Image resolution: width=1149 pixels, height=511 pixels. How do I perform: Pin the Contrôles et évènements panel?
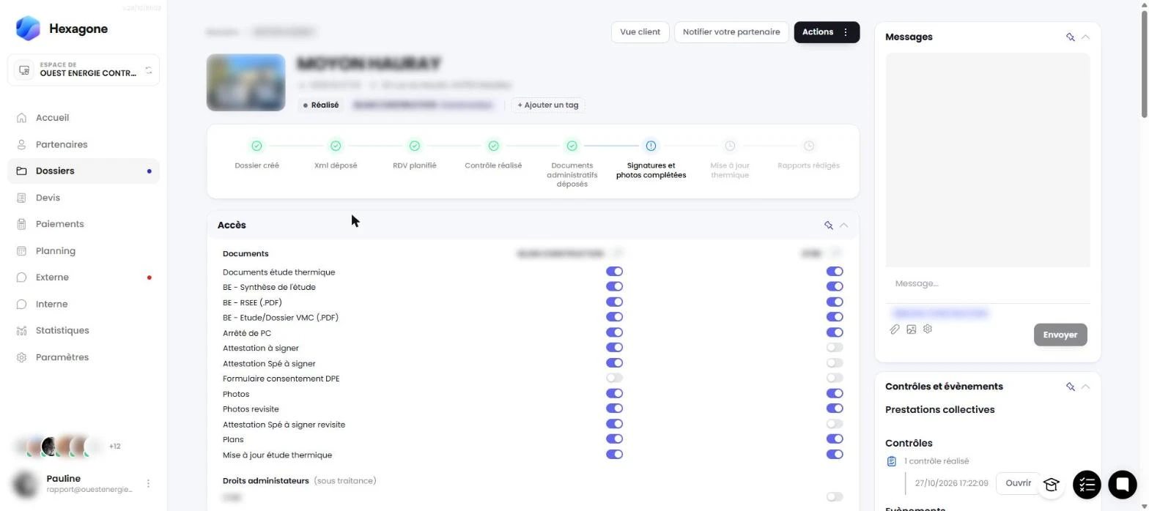tap(1070, 387)
